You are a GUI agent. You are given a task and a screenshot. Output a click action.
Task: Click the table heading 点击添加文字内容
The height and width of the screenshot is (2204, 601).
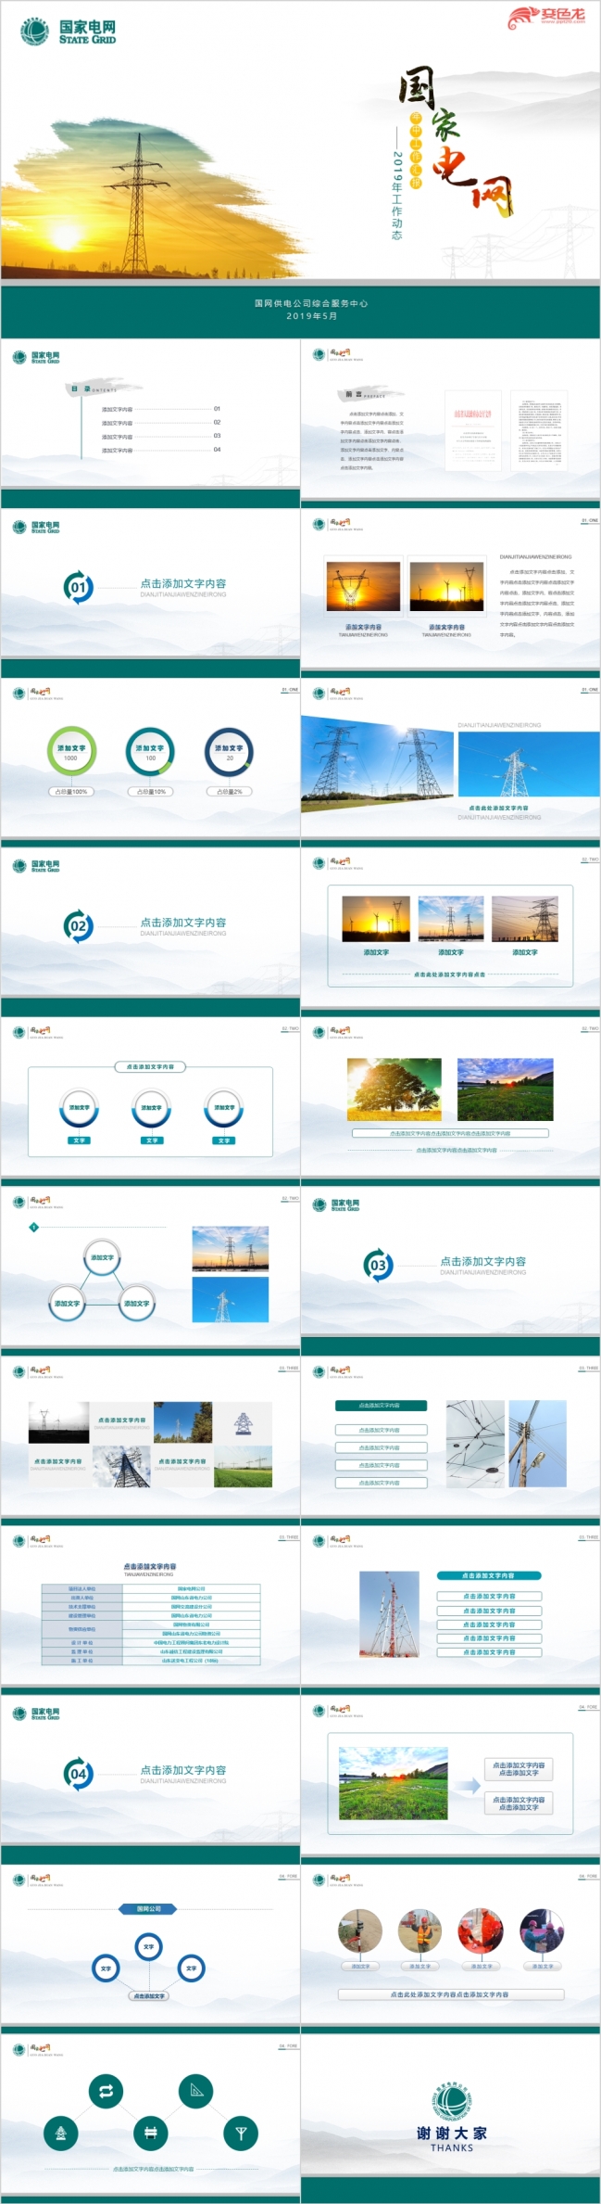tap(149, 1566)
